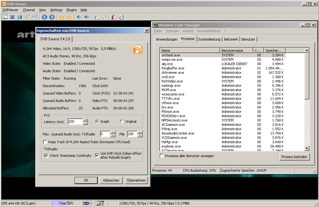Click the blue forward arrow channel button
This screenshot has height=207, width=319.
[52, 17]
